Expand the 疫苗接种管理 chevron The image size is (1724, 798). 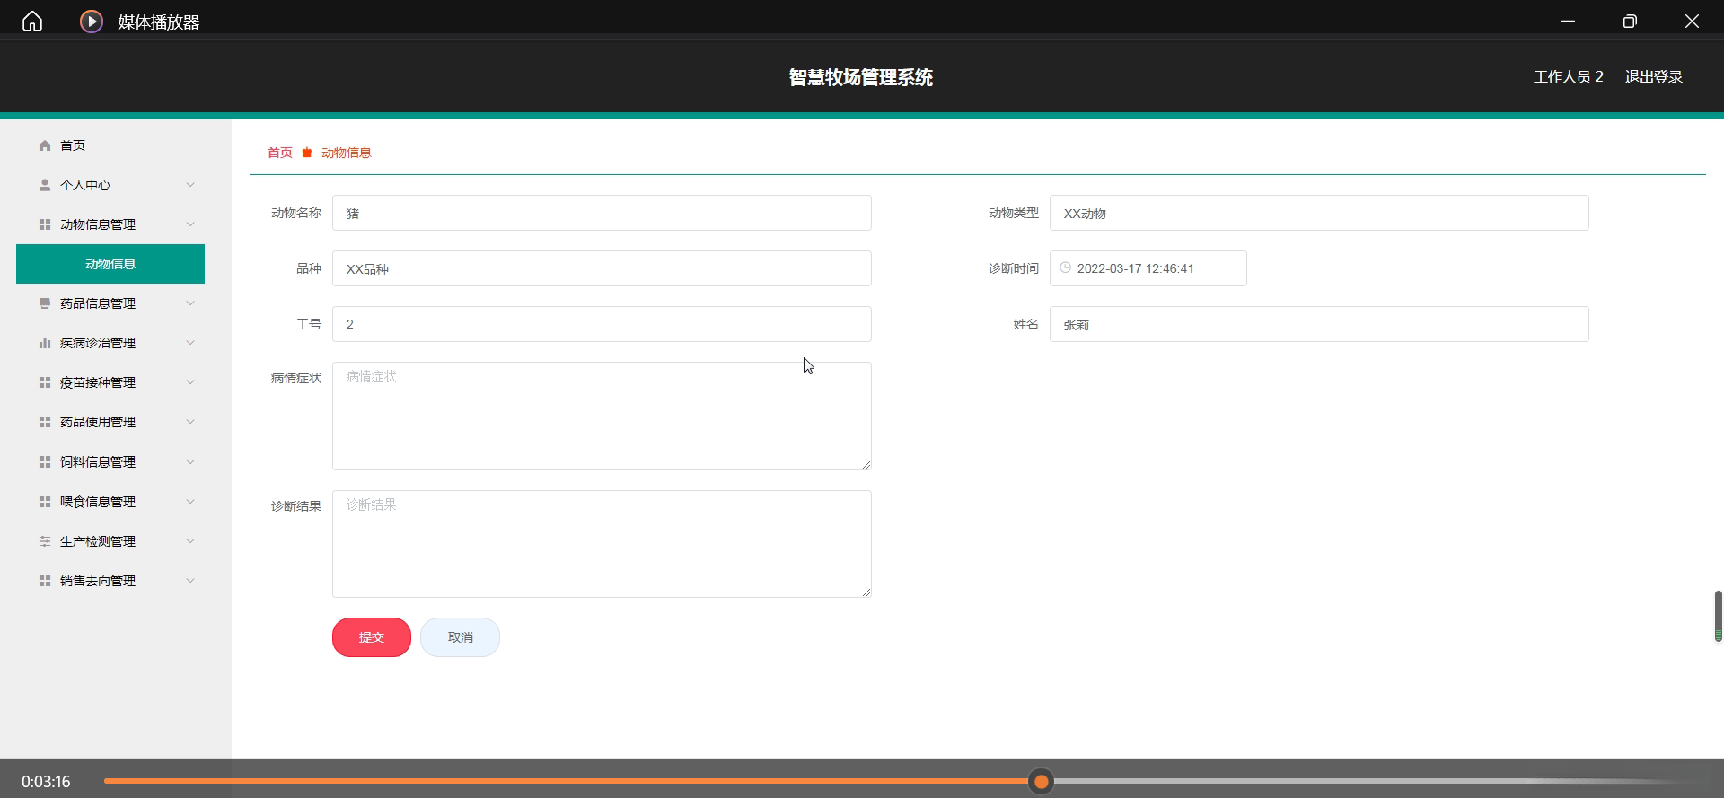(190, 382)
